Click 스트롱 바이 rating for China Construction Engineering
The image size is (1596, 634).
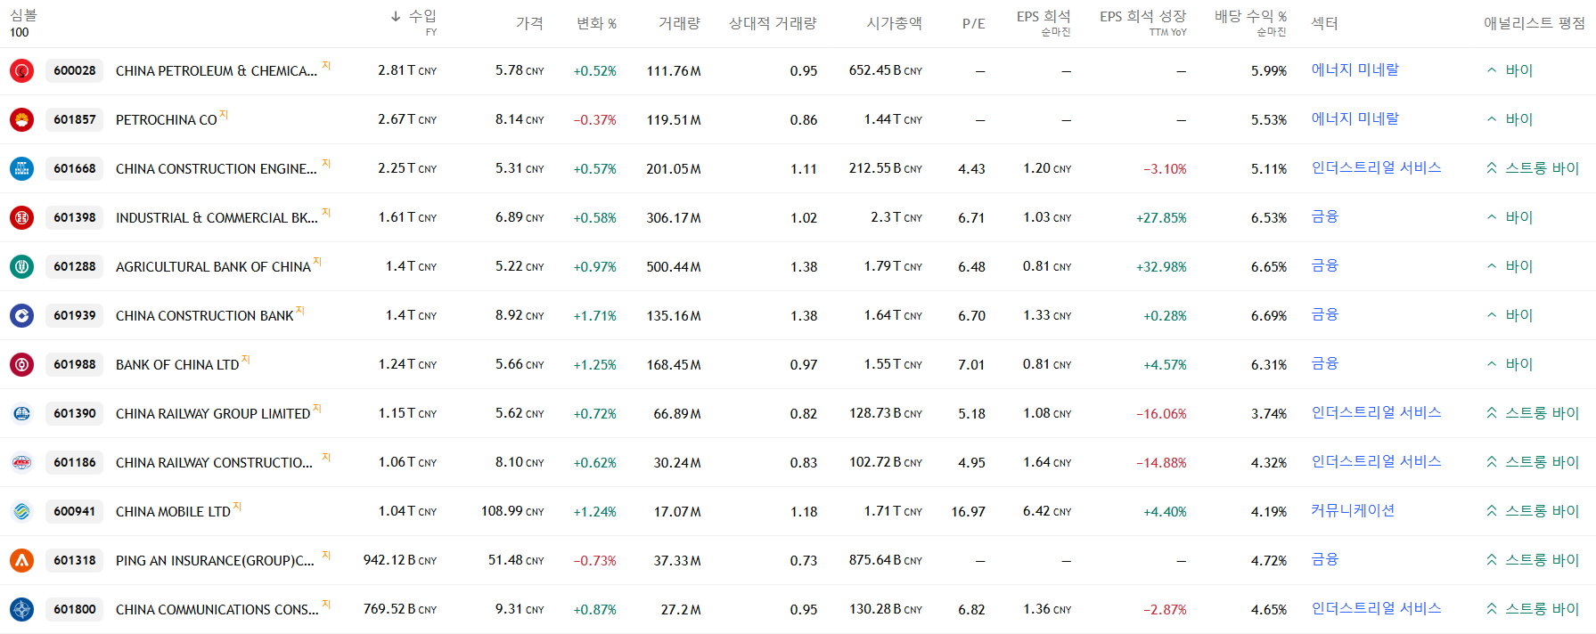pyautogui.click(x=1532, y=168)
